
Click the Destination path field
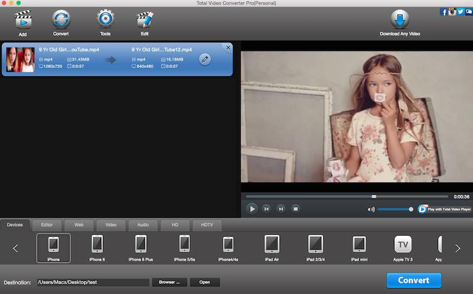click(x=93, y=282)
